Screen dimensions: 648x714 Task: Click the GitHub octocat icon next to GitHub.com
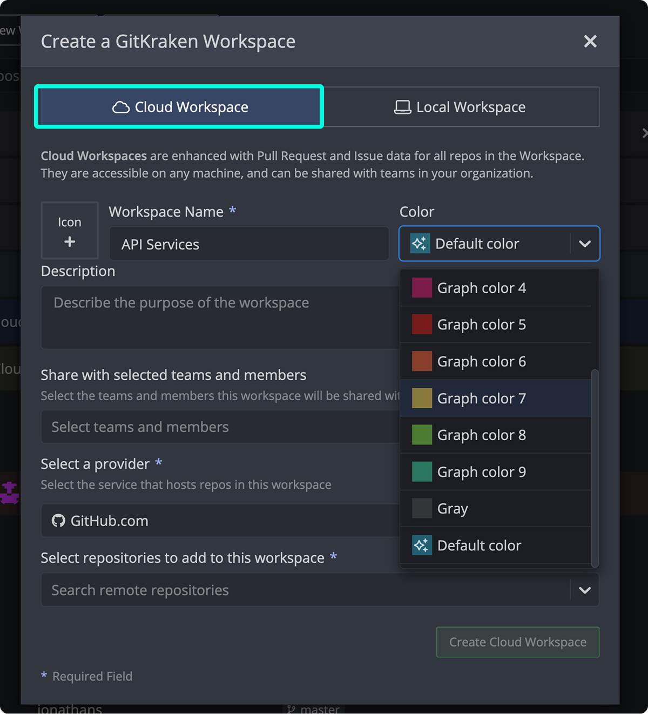tap(59, 521)
